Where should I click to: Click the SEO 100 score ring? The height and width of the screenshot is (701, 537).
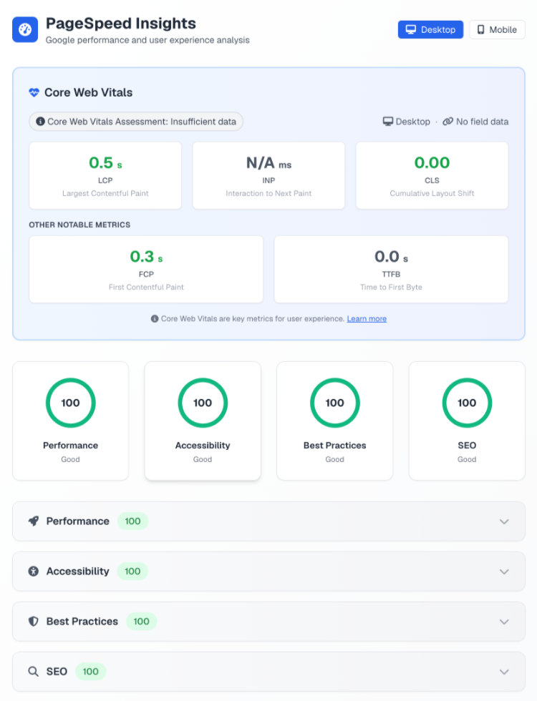coord(467,403)
